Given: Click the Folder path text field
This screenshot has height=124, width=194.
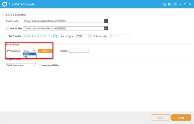Looking at the screenshot, I should (64, 21).
